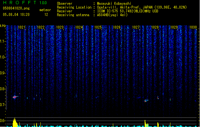Click the 'Receiver' field label

[65, 11]
